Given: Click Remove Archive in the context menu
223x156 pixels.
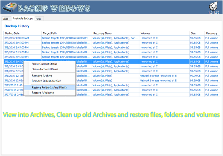Looking at the screenshot, I should (x=42, y=76).
